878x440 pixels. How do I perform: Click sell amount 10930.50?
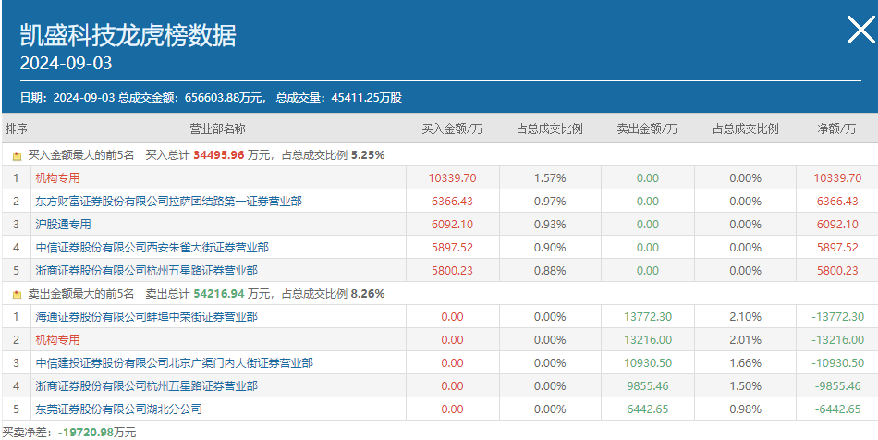[x=648, y=362]
